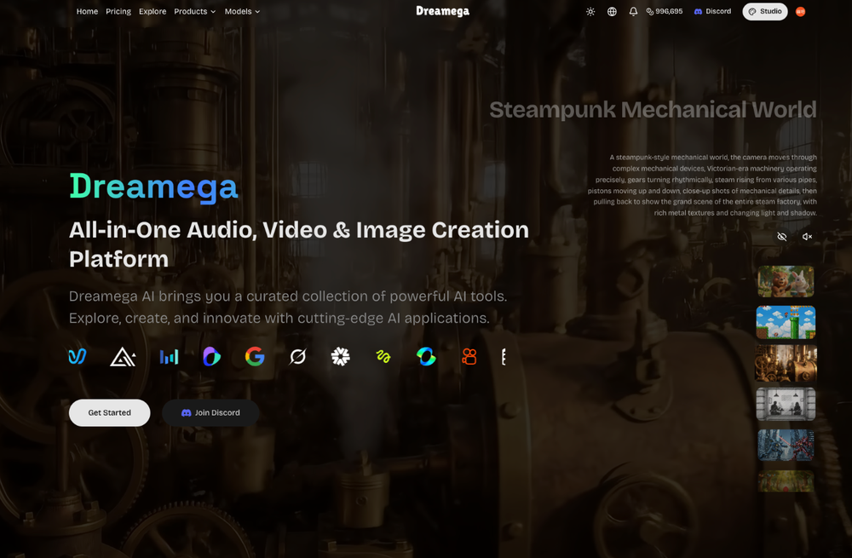This screenshot has height=558, width=852.
Task: Open the language globe selector
Action: pos(612,11)
